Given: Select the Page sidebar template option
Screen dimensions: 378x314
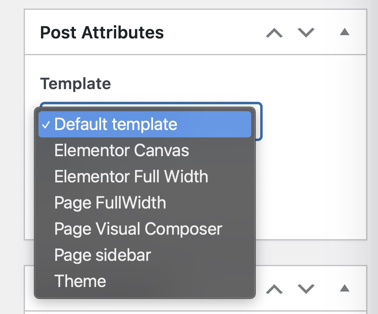Looking at the screenshot, I should pyautogui.click(x=103, y=255).
